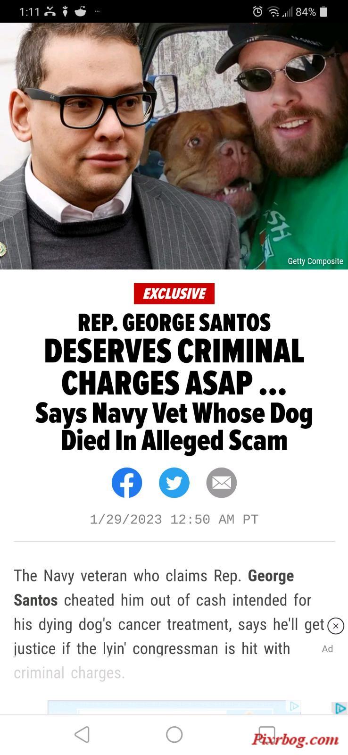348x755 pixels.
Task: Tap the Android home circle button
Action: (x=174, y=734)
